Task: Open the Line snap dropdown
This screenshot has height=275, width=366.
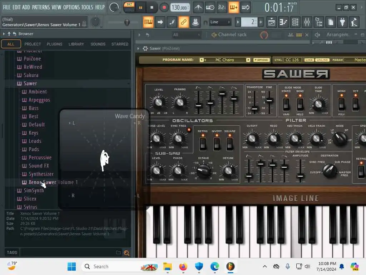Action: pyautogui.click(x=220, y=22)
